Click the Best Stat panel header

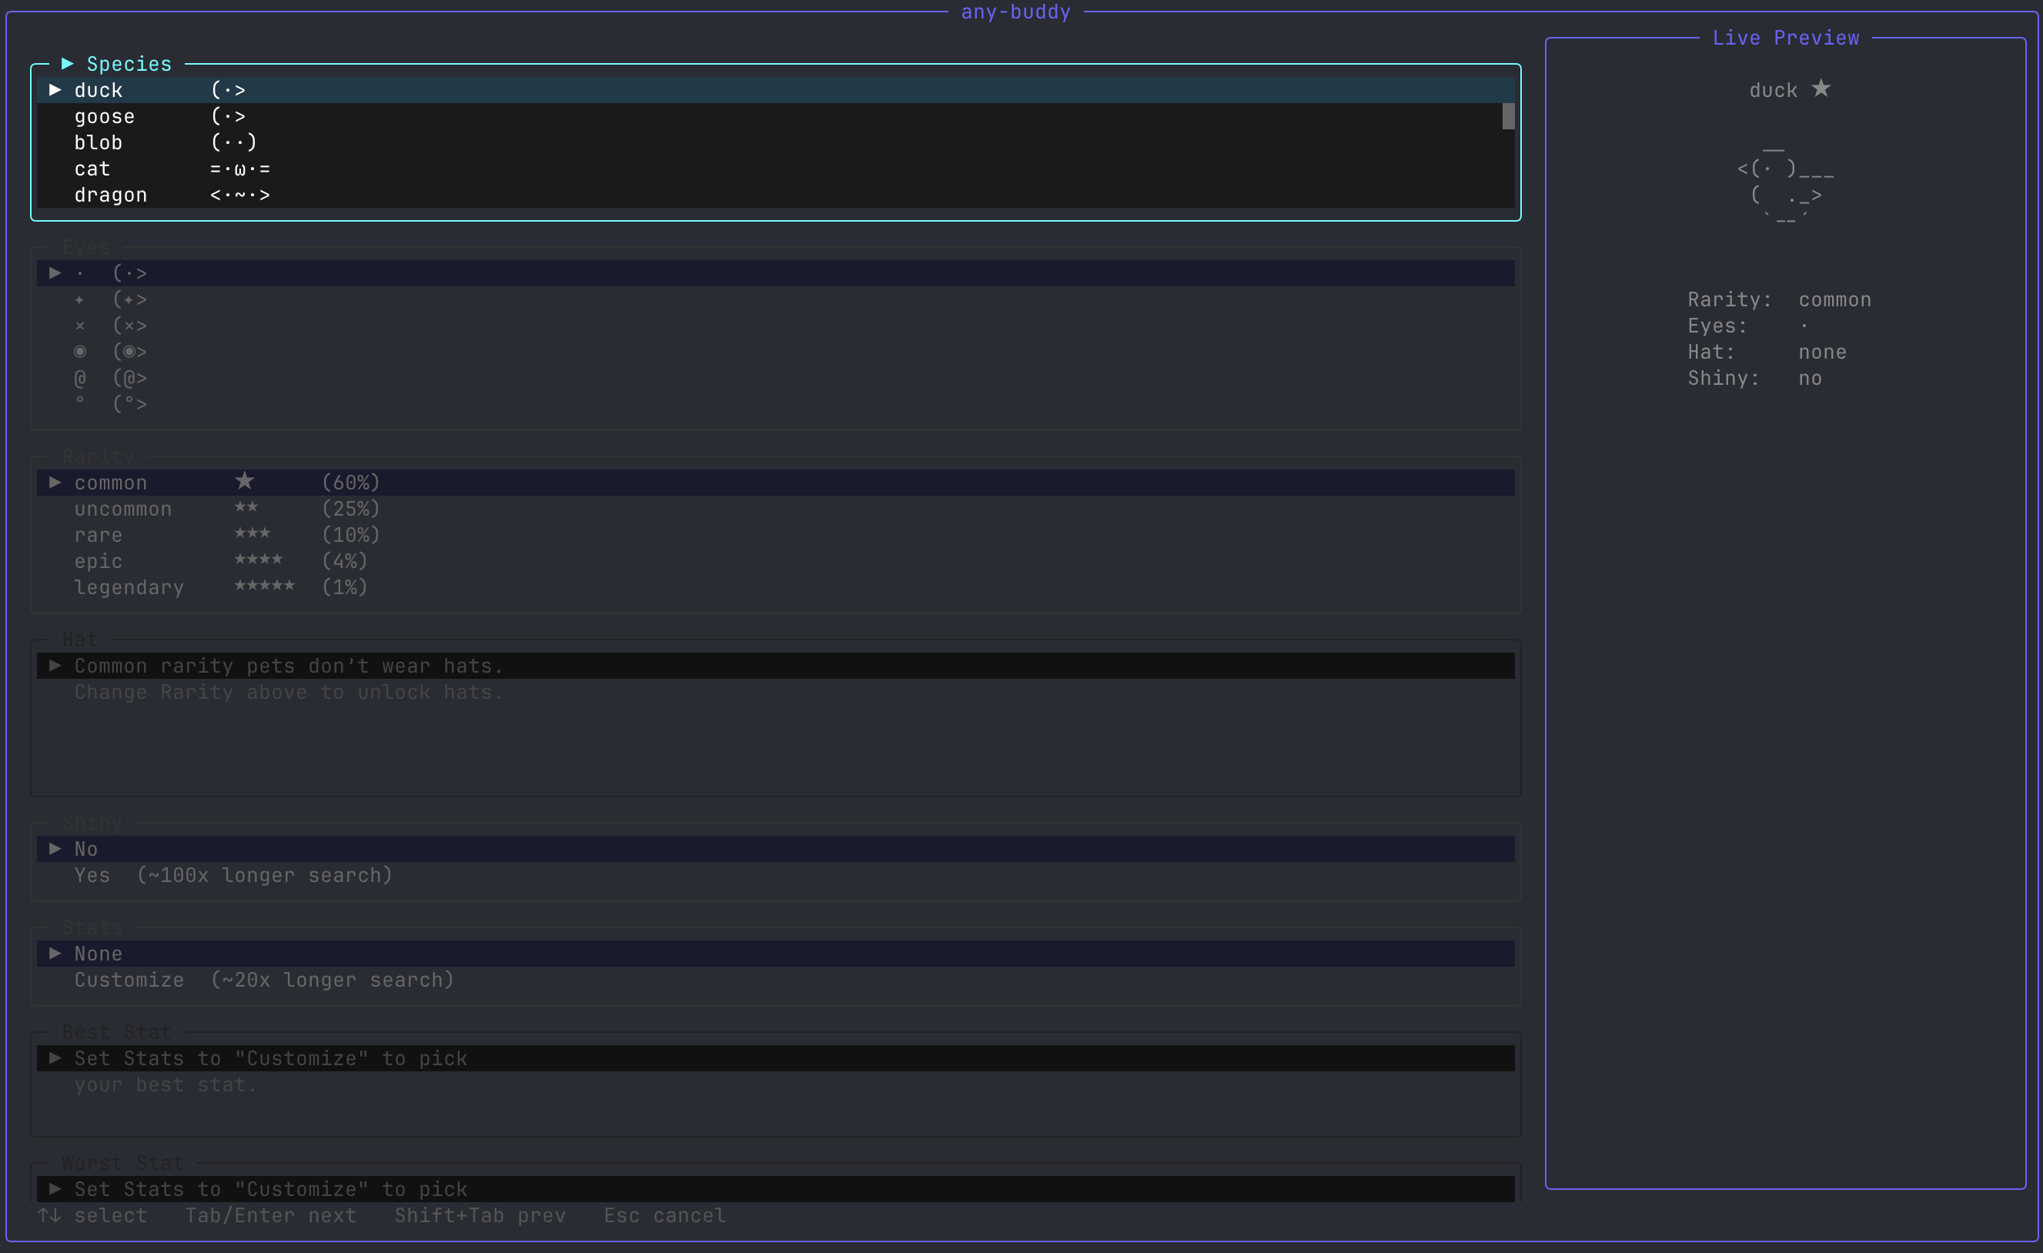click(x=117, y=1033)
